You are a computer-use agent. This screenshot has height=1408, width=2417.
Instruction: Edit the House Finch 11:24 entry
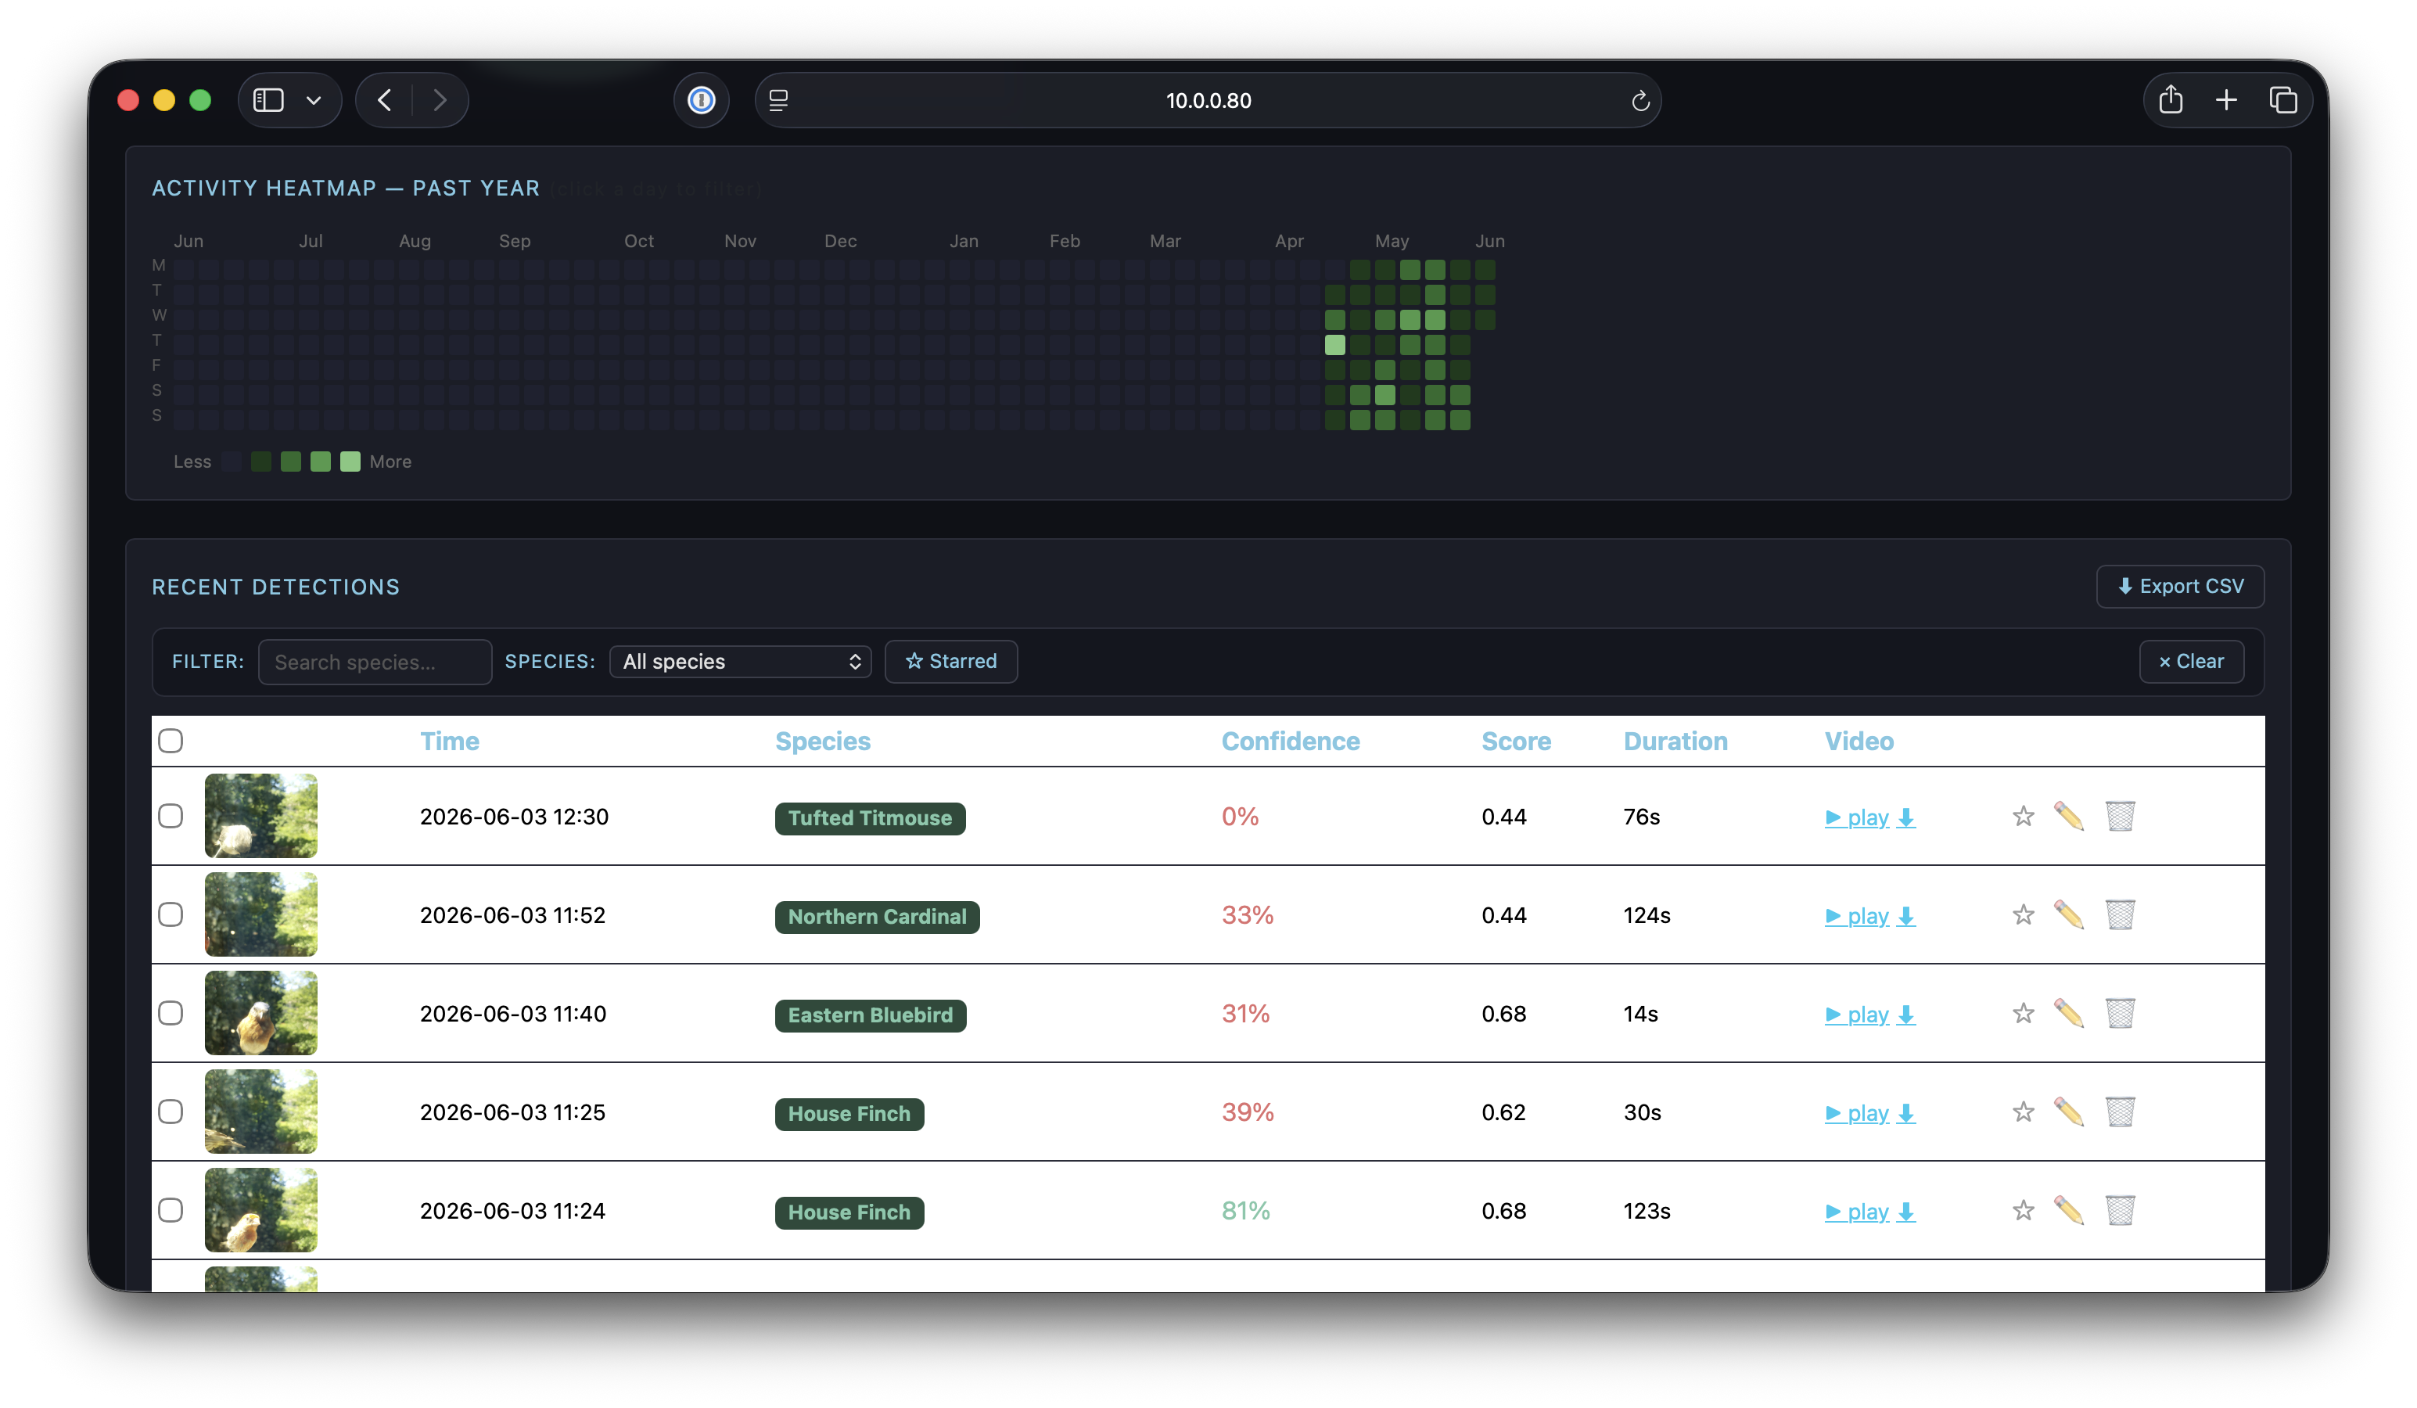(x=2069, y=1212)
